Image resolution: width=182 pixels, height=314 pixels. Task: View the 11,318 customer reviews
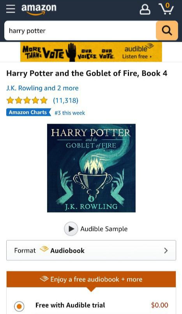[65, 100]
